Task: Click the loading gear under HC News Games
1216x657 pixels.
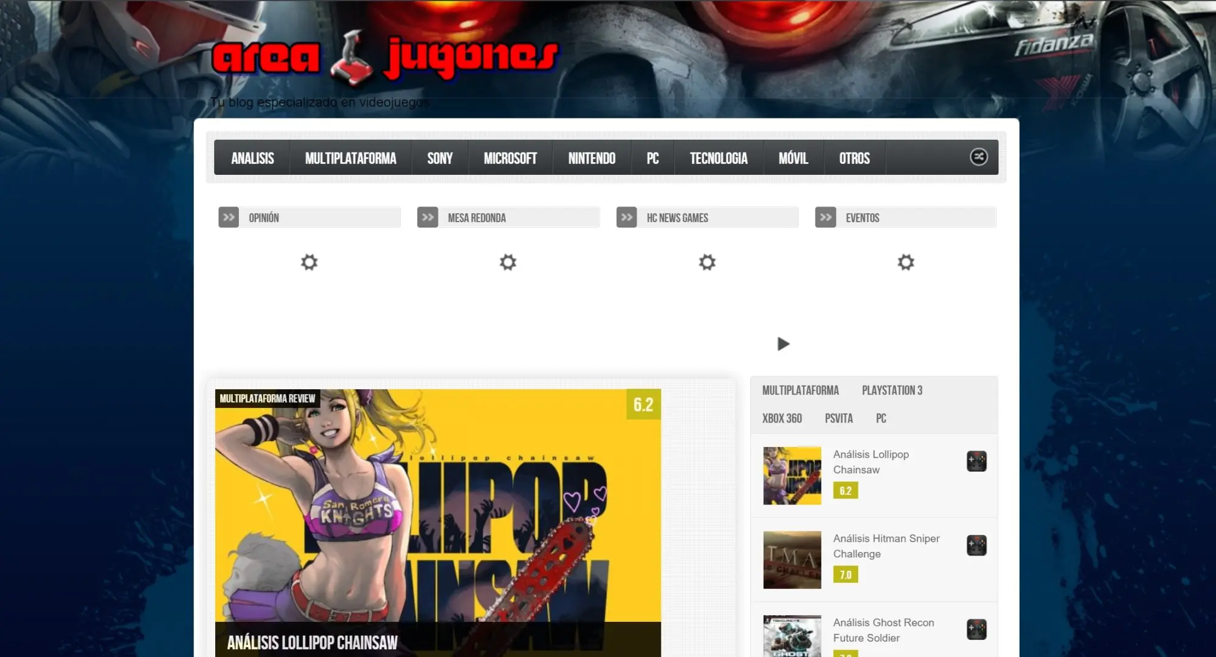Action: click(707, 262)
